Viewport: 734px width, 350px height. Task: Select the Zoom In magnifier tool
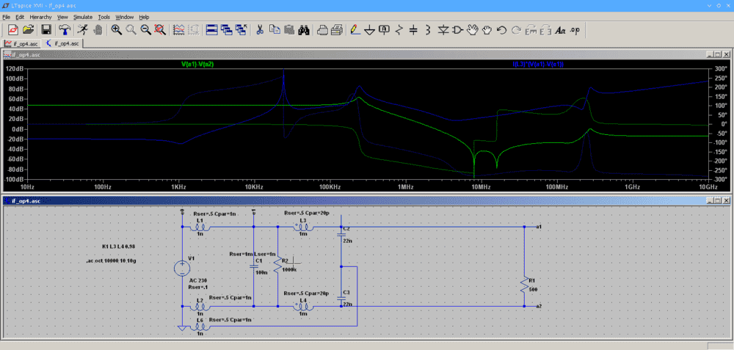(x=116, y=30)
